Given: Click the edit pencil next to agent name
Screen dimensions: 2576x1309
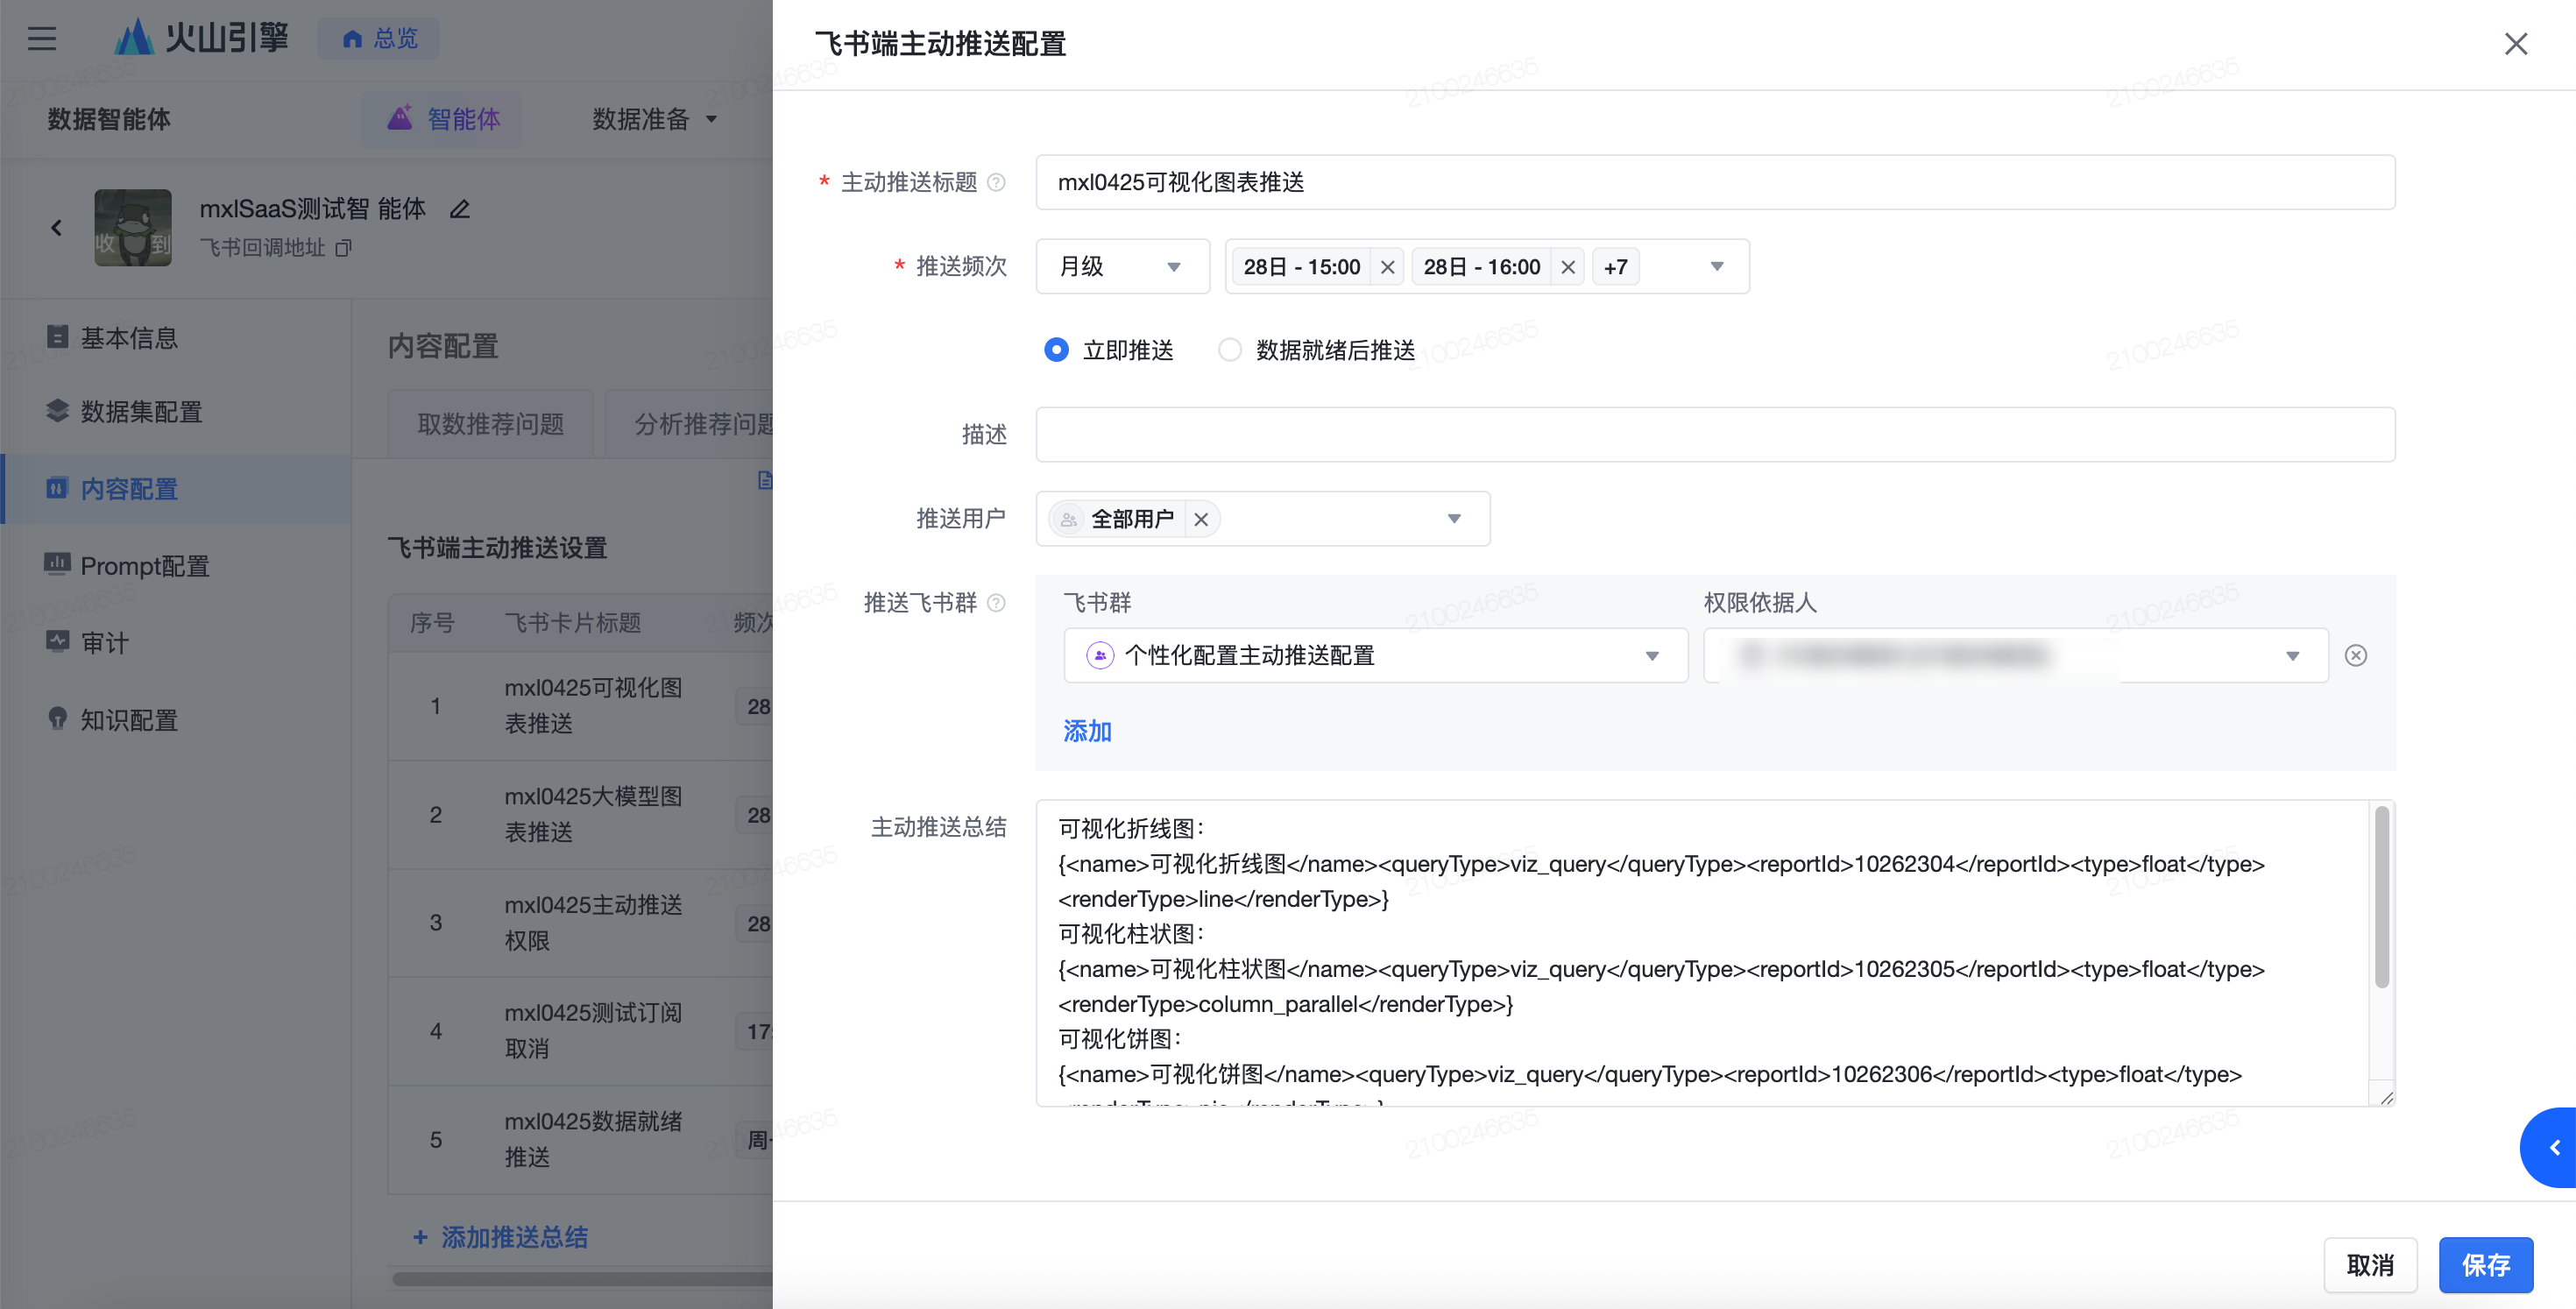Looking at the screenshot, I should pyautogui.click(x=459, y=210).
